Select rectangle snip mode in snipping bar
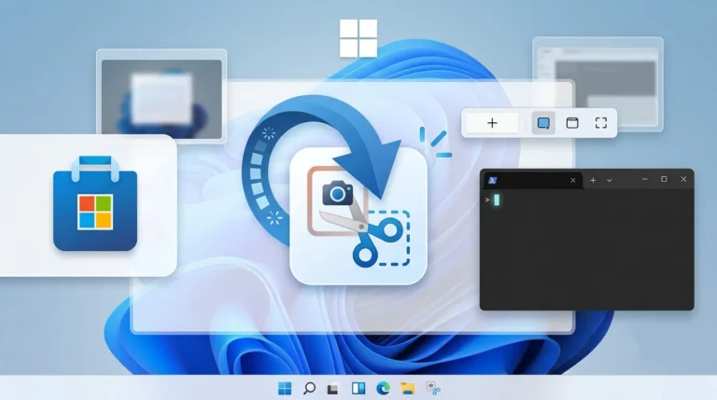This screenshot has height=400, width=717. [543, 123]
